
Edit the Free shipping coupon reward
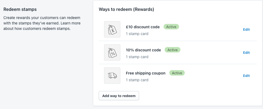click(246, 76)
